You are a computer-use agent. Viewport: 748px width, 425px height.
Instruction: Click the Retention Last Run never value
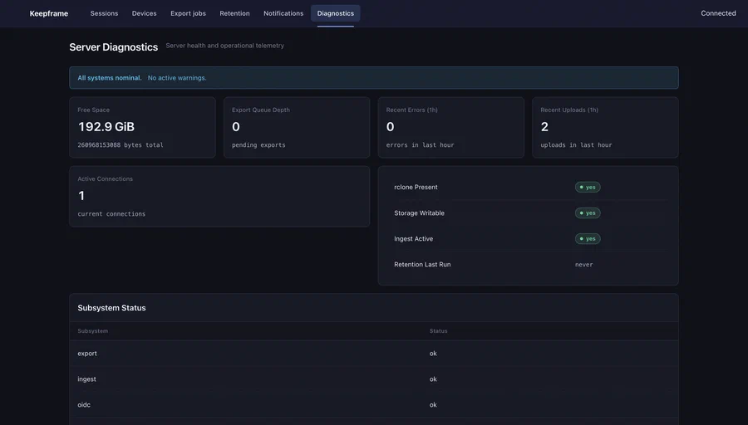584,265
